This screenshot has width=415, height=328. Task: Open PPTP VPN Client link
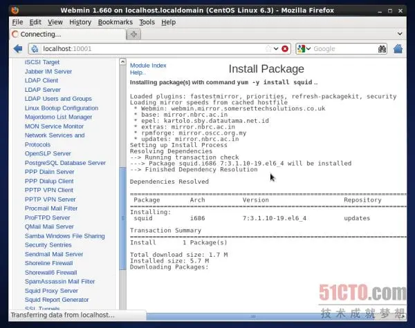point(48,190)
